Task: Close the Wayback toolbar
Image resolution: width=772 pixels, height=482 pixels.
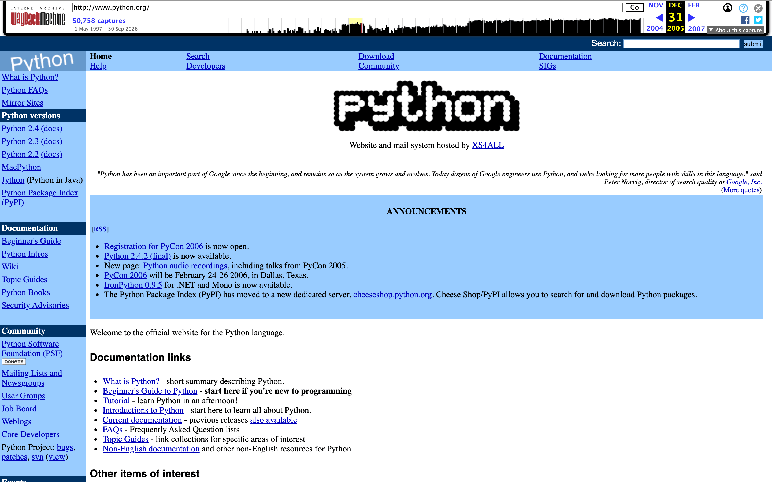Action: click(758, 8)
